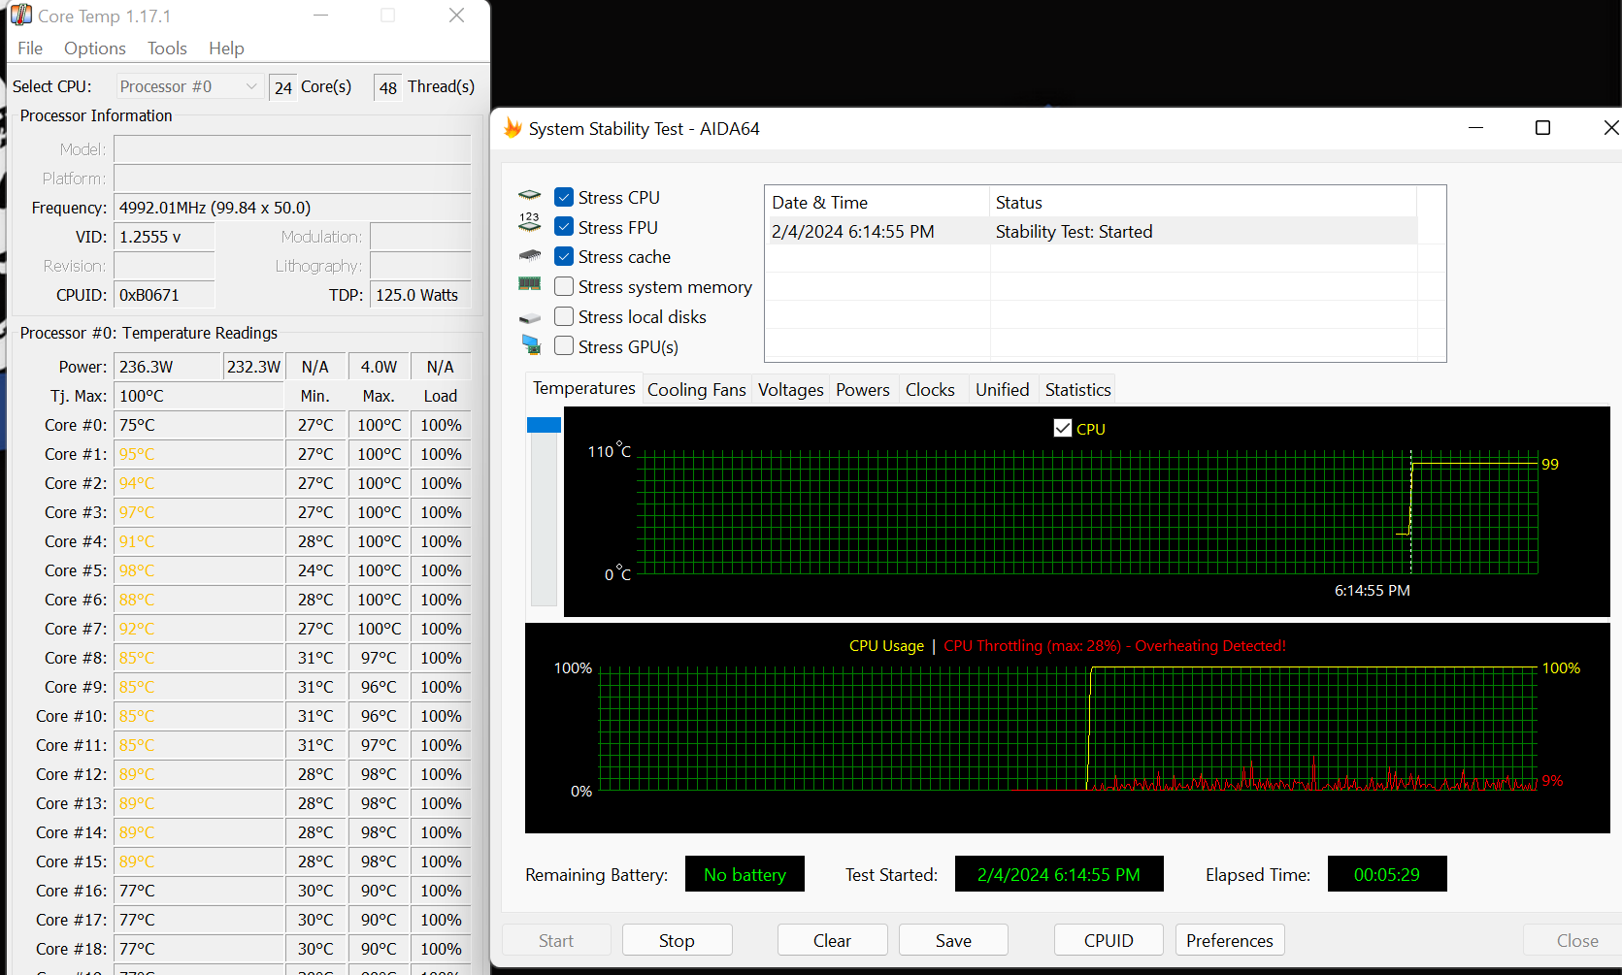Toggle the Stress cache checkbox
This screenshot has height=975, width=1622.
[564, 256]
